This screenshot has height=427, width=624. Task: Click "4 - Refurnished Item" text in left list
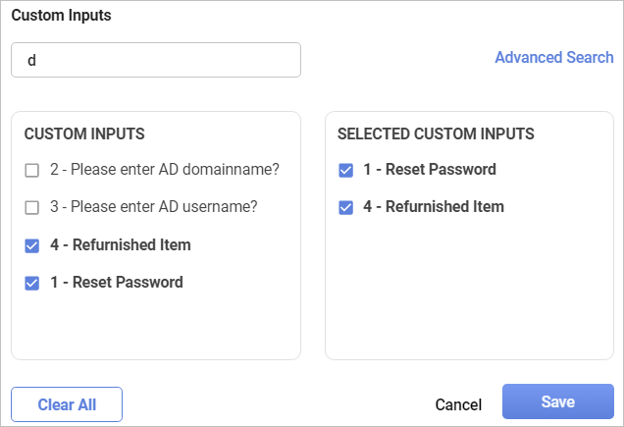(121, 245)
